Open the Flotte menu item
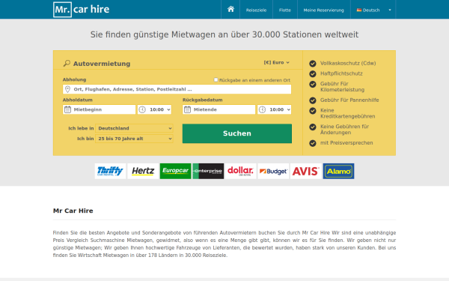This screenshot has width=449, height=281. [285, 10]
